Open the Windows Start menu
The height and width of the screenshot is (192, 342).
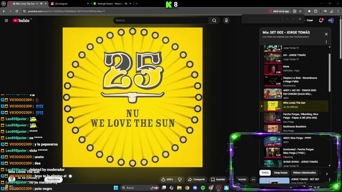(x=116, y=188)
